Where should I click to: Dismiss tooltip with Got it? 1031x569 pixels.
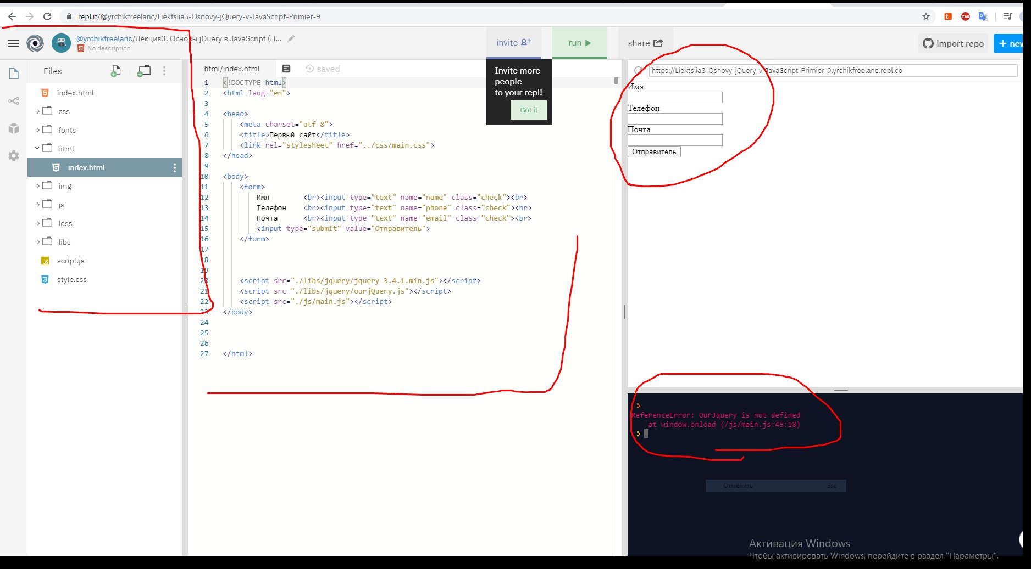click(529, 110)
